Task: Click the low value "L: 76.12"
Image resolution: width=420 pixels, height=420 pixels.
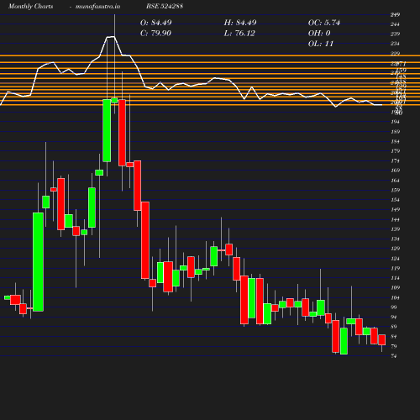Action: tap(239, 33)
